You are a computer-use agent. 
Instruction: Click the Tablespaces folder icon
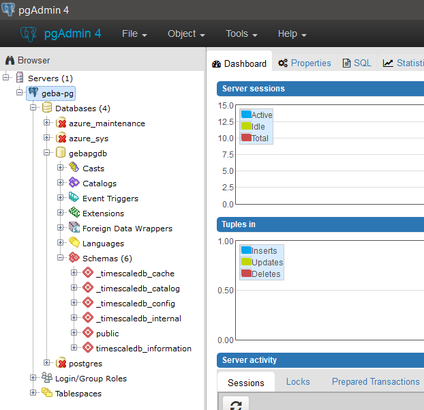click(46, 393)
